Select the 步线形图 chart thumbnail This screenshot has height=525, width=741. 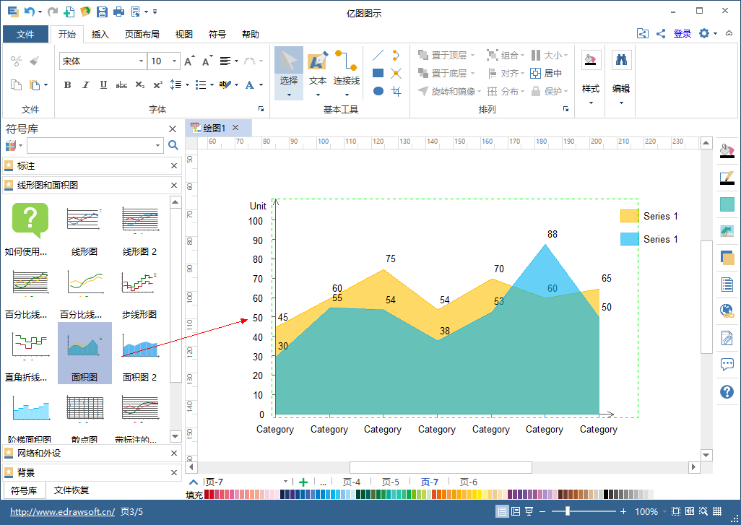pos(139,293)
